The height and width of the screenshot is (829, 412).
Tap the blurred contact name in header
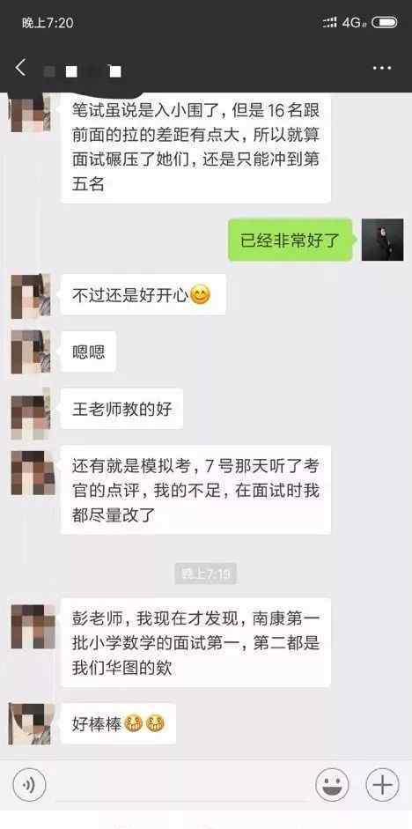pos(82,70)
